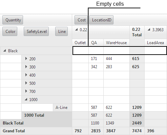Expand the 500 safety level row
This screenshot has height=135, width=167.
pyautogui.click(x=26, y=83)
